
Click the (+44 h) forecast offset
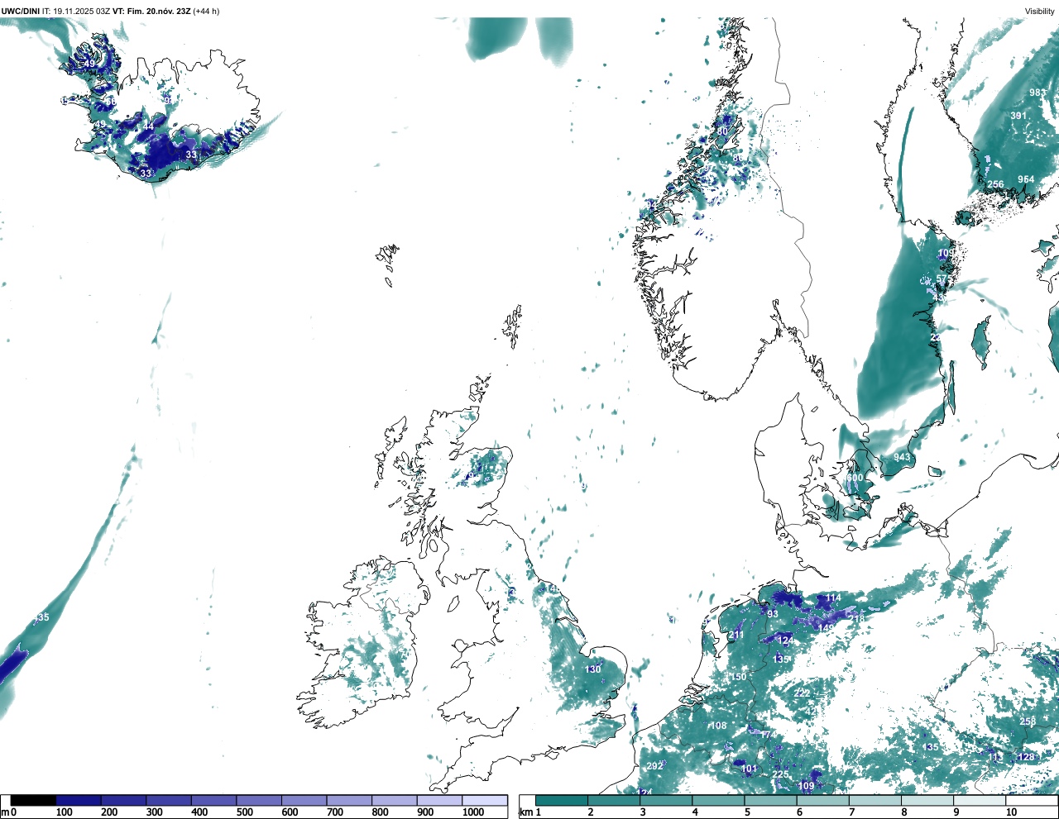pos(206,12)
